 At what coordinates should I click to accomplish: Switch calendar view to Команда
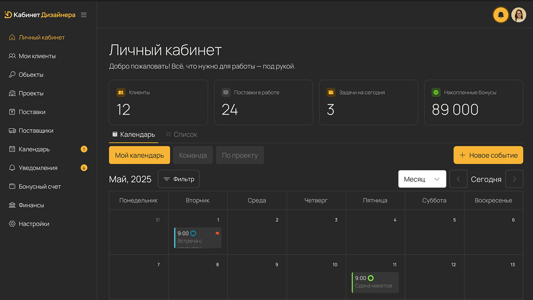[x=193, y=155]
